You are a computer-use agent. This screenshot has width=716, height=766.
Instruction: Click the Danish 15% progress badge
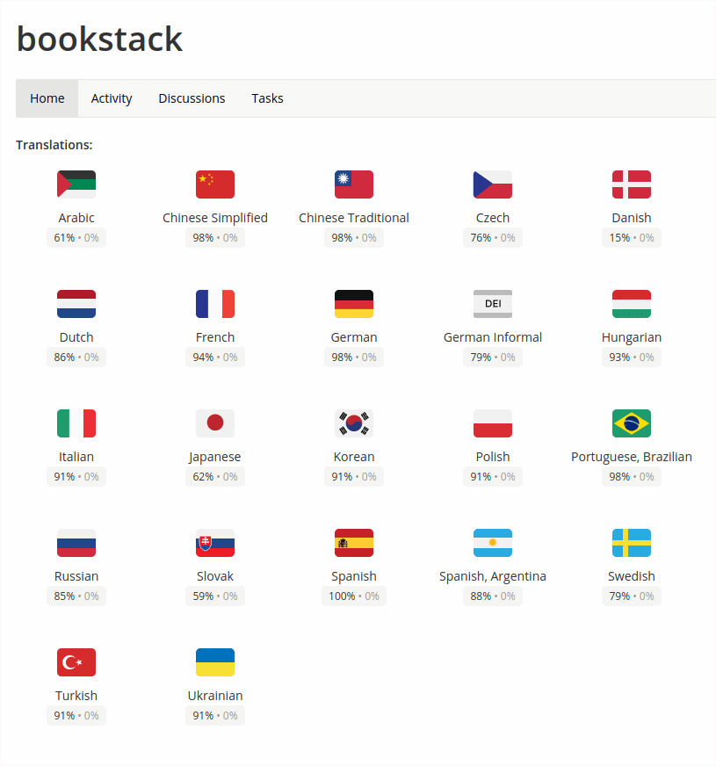pyautogui.click(x=631, y=238)
